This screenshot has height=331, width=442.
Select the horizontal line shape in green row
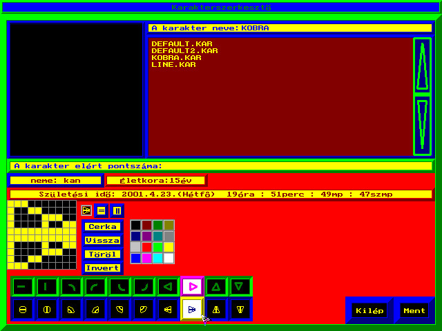point(23,286)
